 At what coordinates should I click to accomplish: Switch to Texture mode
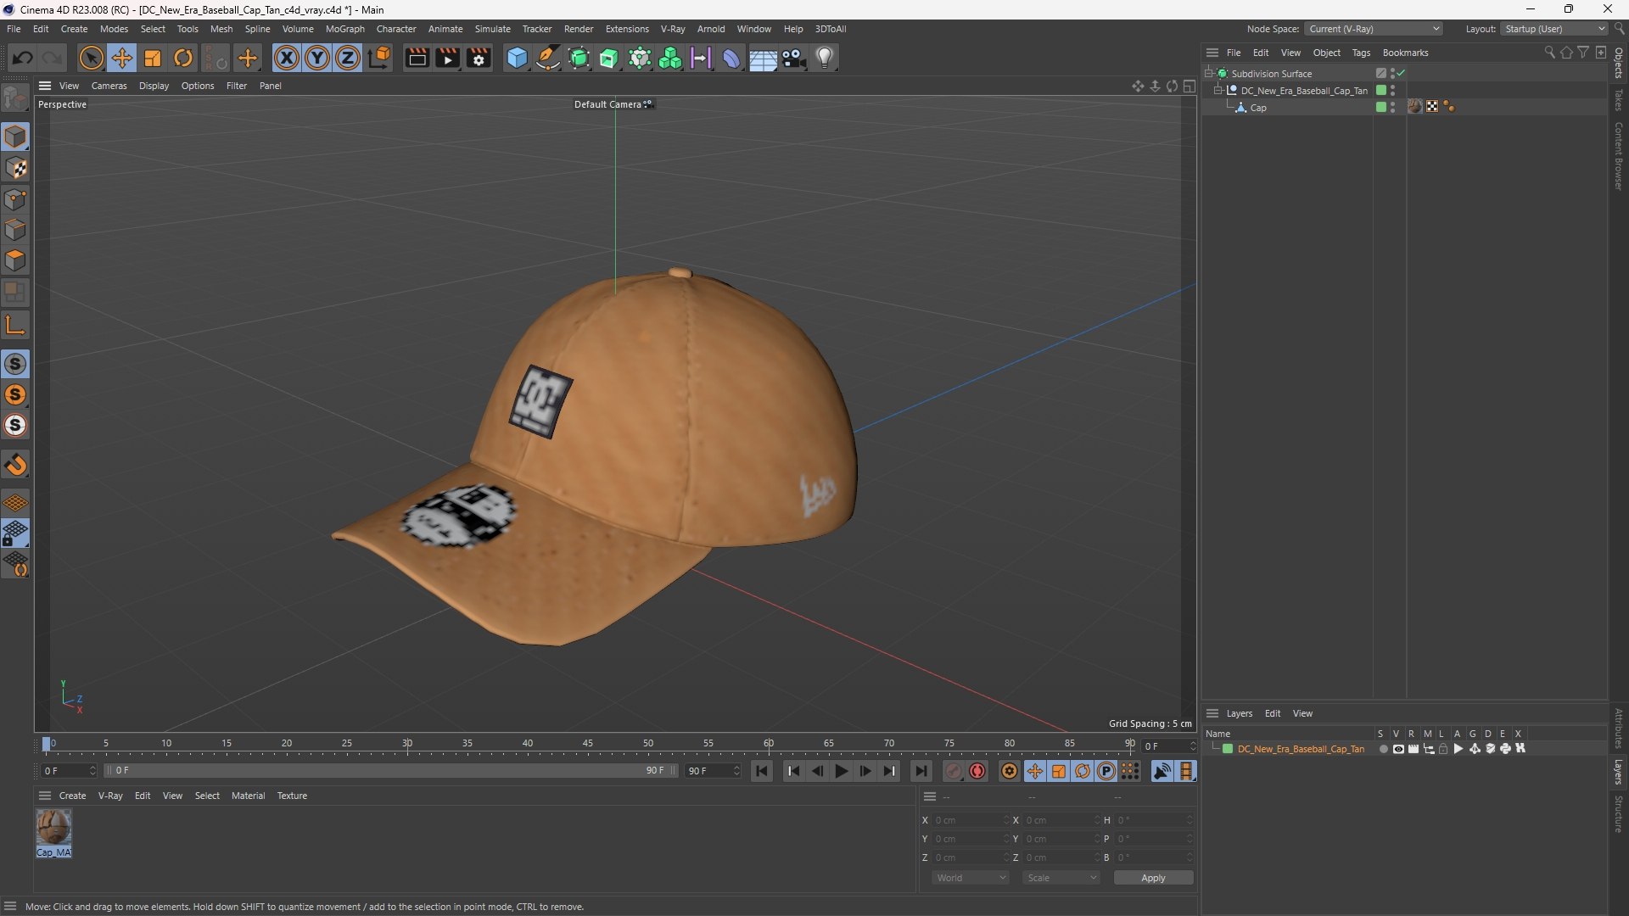(x=15, y=168)
